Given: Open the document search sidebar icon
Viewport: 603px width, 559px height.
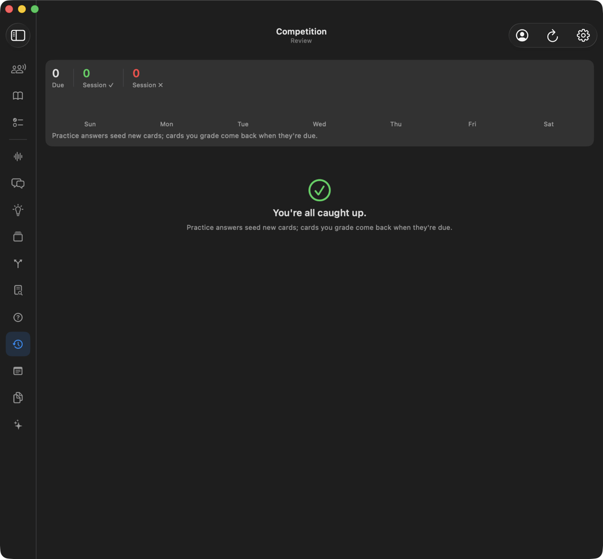Looking at the screenshot, I should pos(18,290).
